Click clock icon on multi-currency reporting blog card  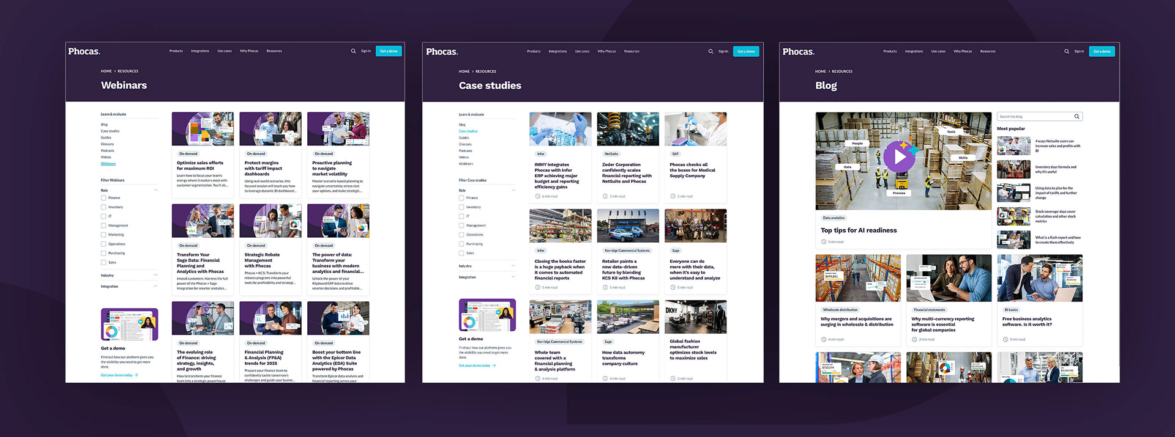[x=914, y=339]
